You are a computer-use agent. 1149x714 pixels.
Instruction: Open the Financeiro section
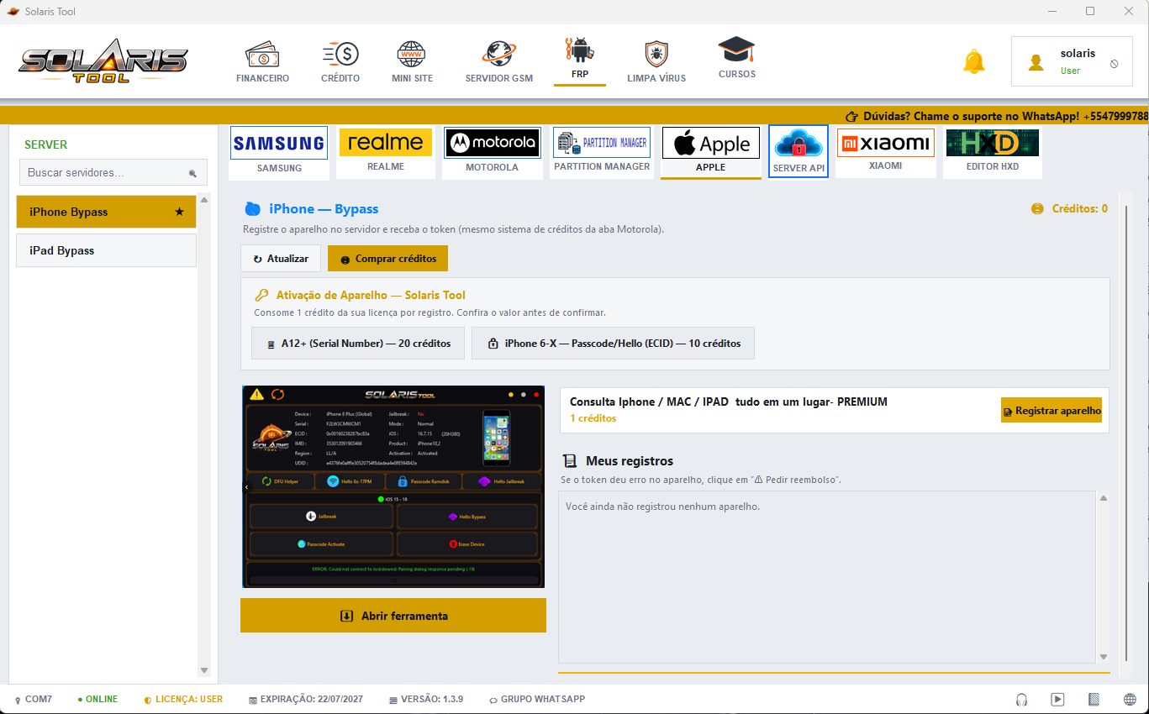click(x=263, y=62)
